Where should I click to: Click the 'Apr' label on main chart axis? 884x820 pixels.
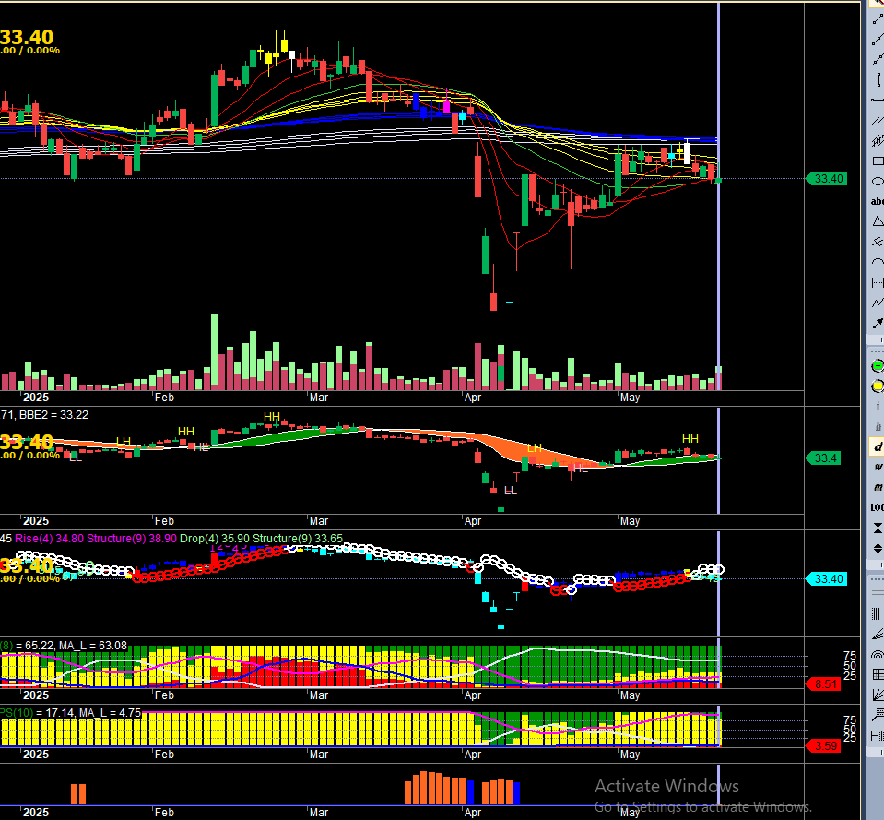tap(473, 397)
